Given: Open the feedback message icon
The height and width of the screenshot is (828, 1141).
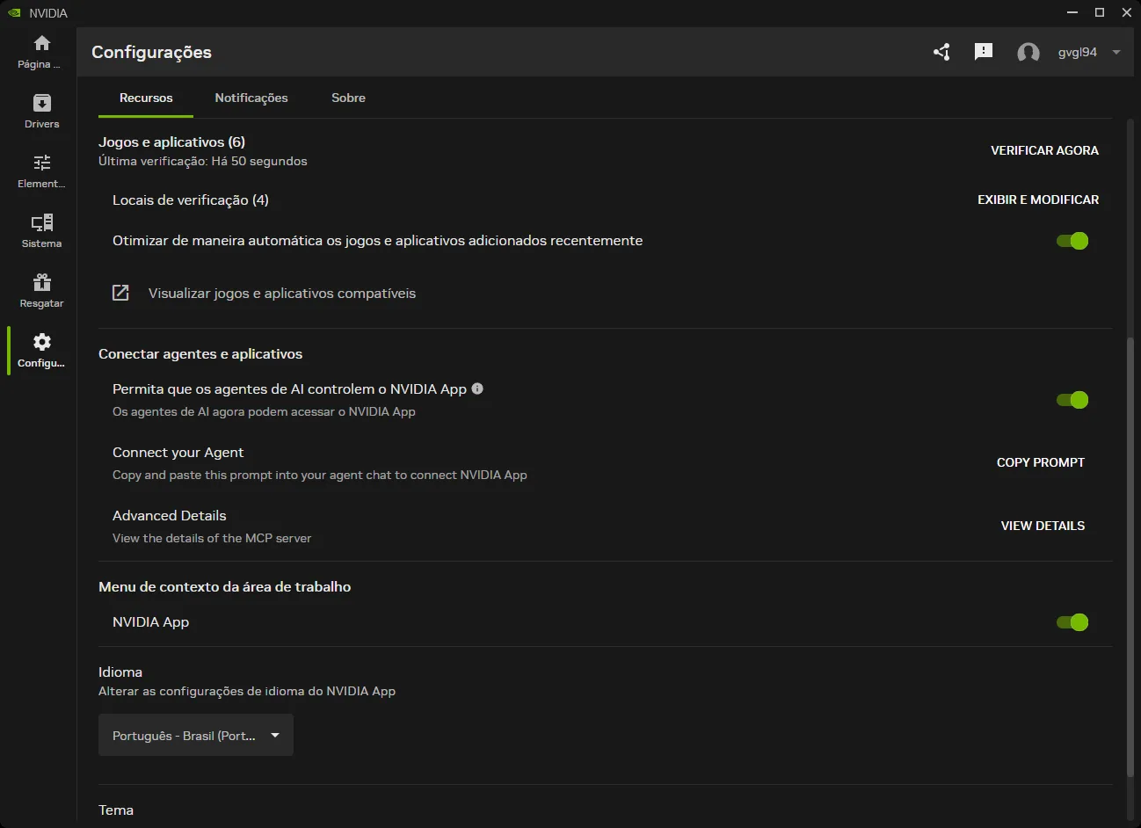Looking at the screenshot, I should [x=984, y=52].
